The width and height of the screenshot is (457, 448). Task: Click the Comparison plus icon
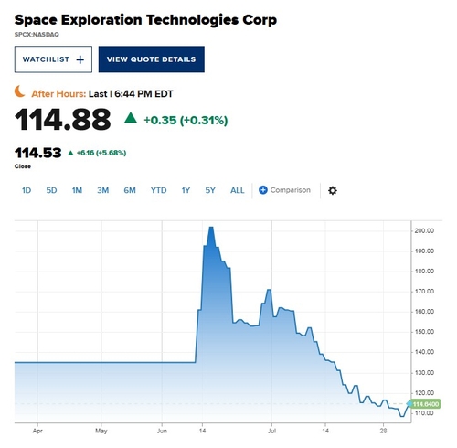(x=263, y=190)
